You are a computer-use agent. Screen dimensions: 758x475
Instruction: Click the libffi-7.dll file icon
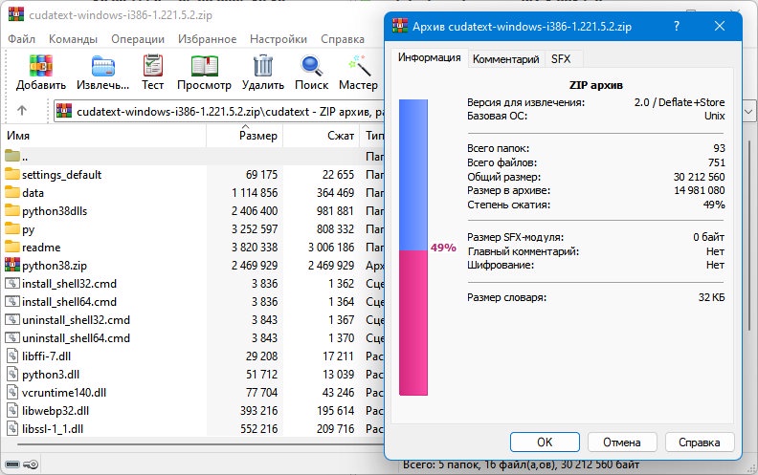click(x=12, y=356)
